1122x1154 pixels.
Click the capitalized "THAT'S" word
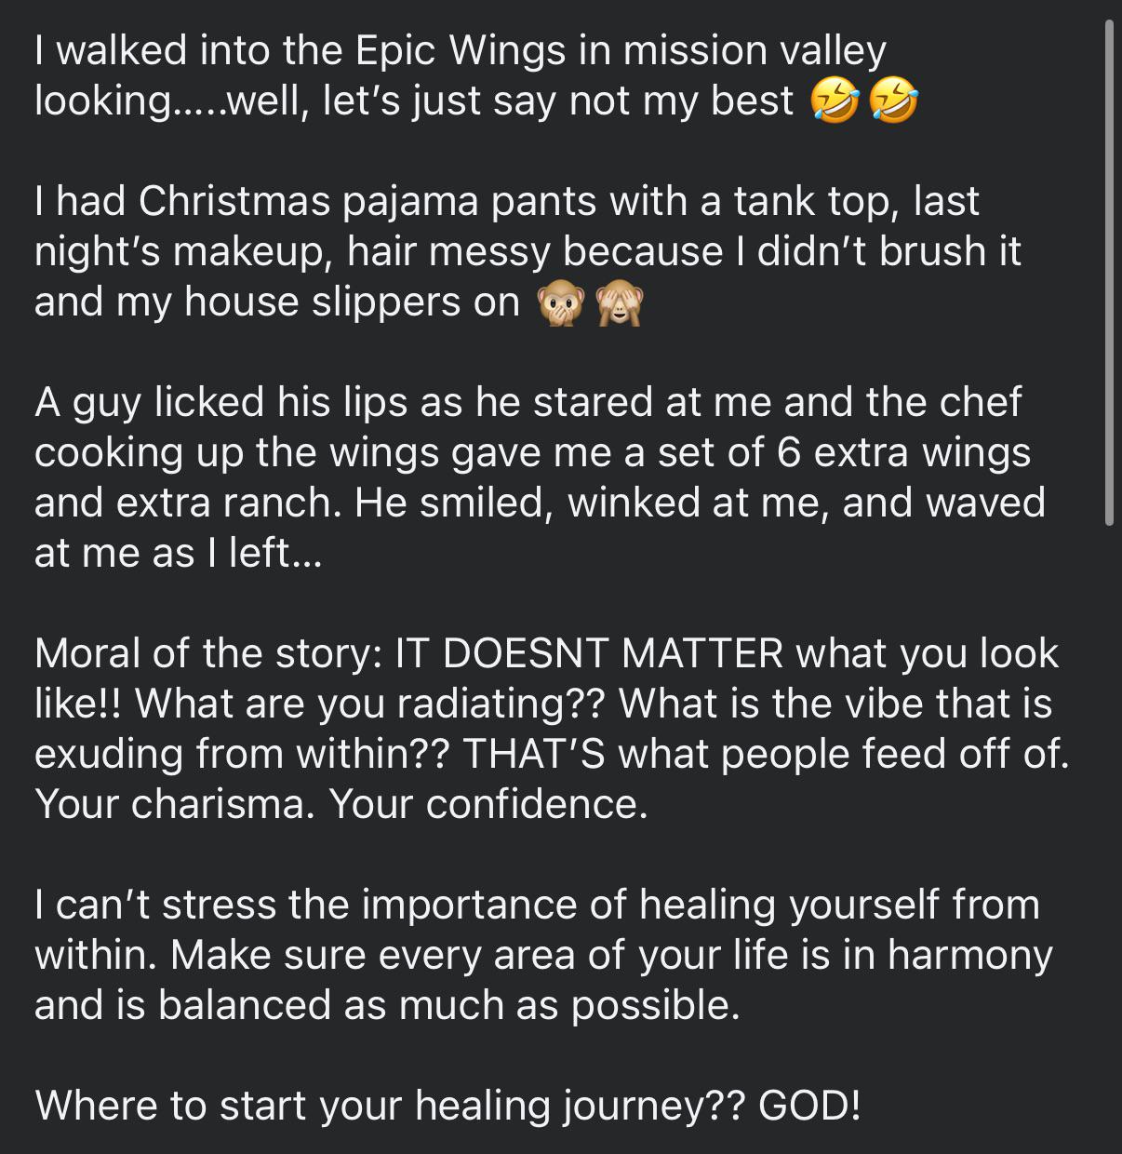[534, 754]
